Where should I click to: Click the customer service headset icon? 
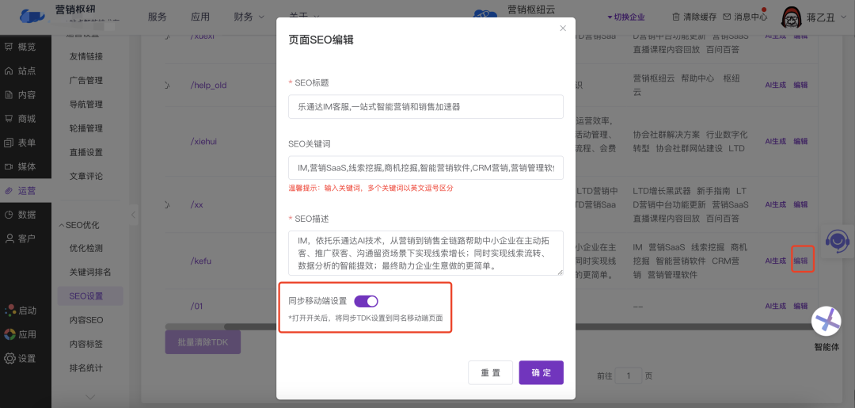point(836,240)
